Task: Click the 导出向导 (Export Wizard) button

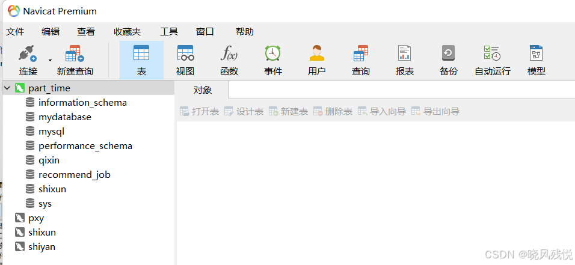Action: (x=435, y=111)
